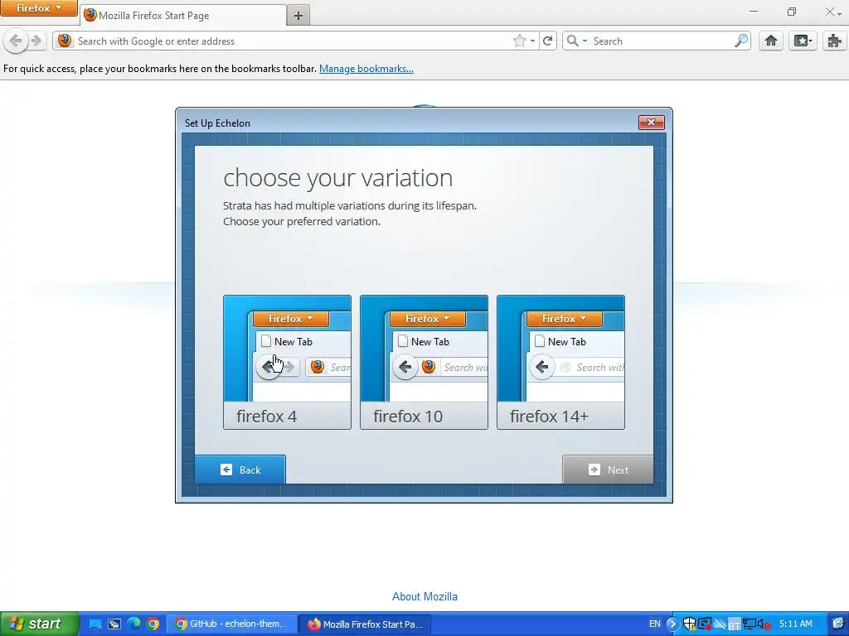Click the Firefox identity icon in address bar
Screen dimensions: 849x636
point(65,41)
